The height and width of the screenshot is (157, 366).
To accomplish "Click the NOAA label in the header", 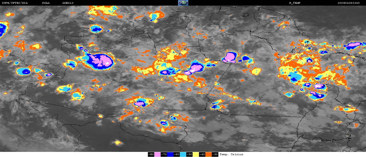I will click(x=46, y=3).
